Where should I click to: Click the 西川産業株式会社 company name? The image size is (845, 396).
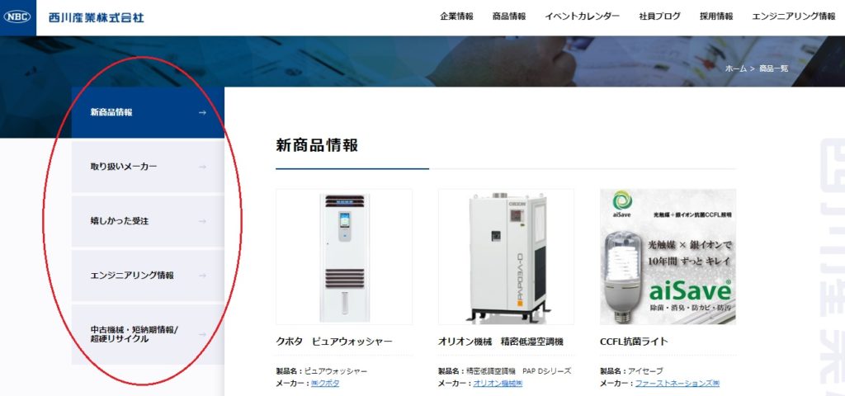point(96,17)
